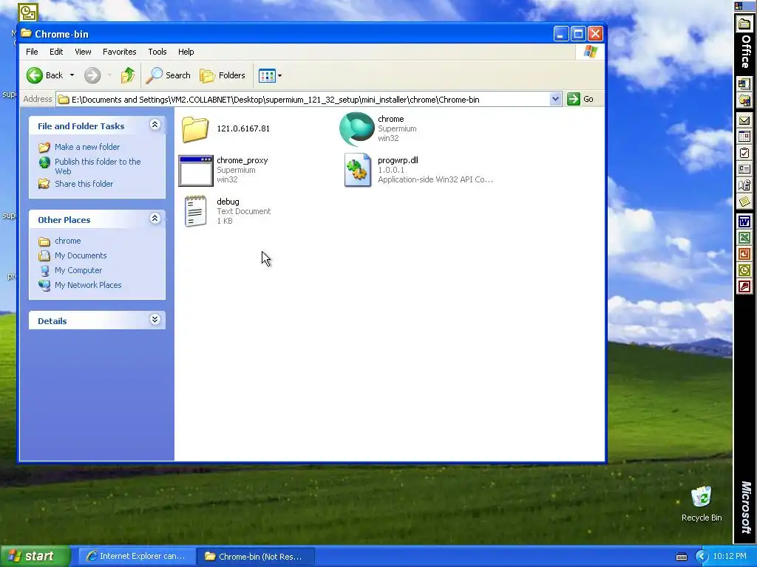Go up one folder level

click(x=128, y=75)
